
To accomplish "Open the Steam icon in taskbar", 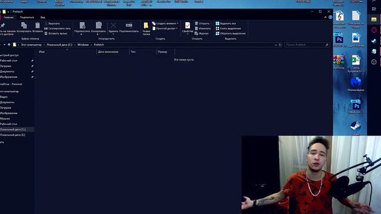I will tap(374, 41).
